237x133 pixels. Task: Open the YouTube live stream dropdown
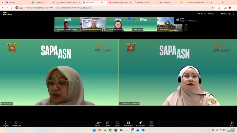(x=211, y=14)
